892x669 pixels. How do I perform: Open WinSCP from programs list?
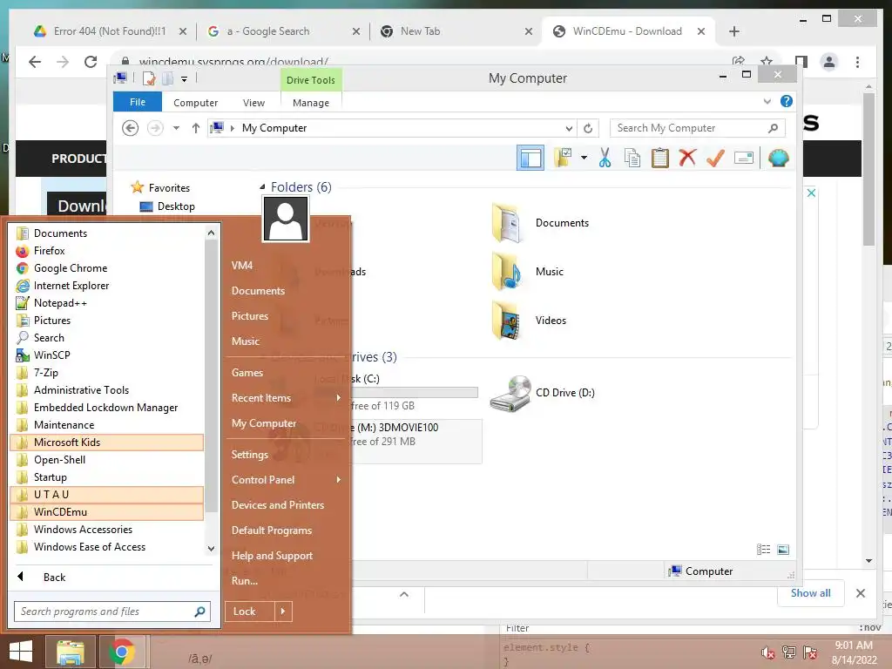click(107, 355)
